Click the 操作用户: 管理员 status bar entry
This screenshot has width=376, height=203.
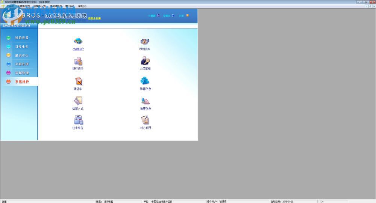[x=217, y=201]
